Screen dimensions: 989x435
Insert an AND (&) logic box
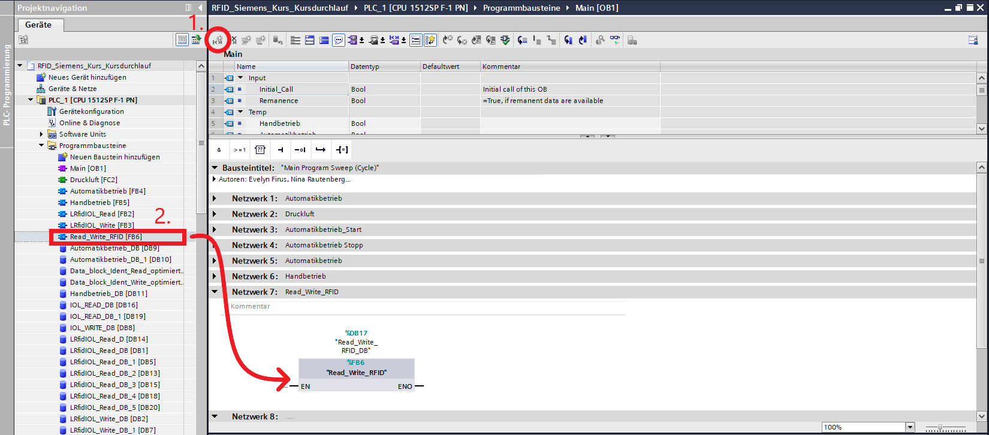[219, 150]
